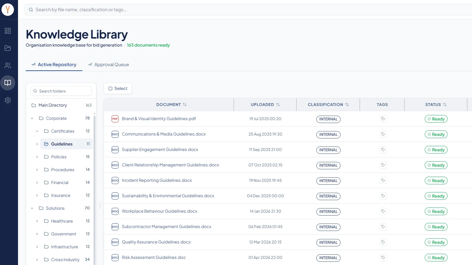Screen dimensions: 472x265
Task: Collapse the Solutions folder
Action: [x=32, y=208]
